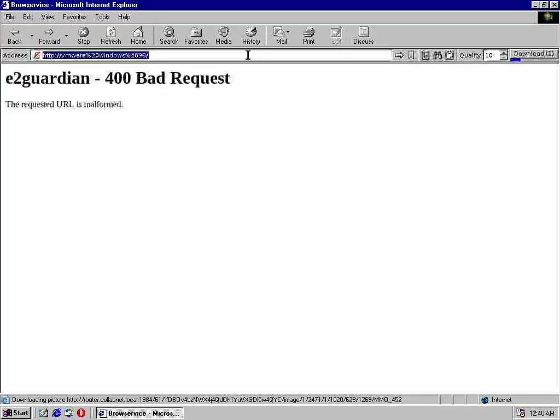
Task: Show browsing History
Action: tap(251, 36)
